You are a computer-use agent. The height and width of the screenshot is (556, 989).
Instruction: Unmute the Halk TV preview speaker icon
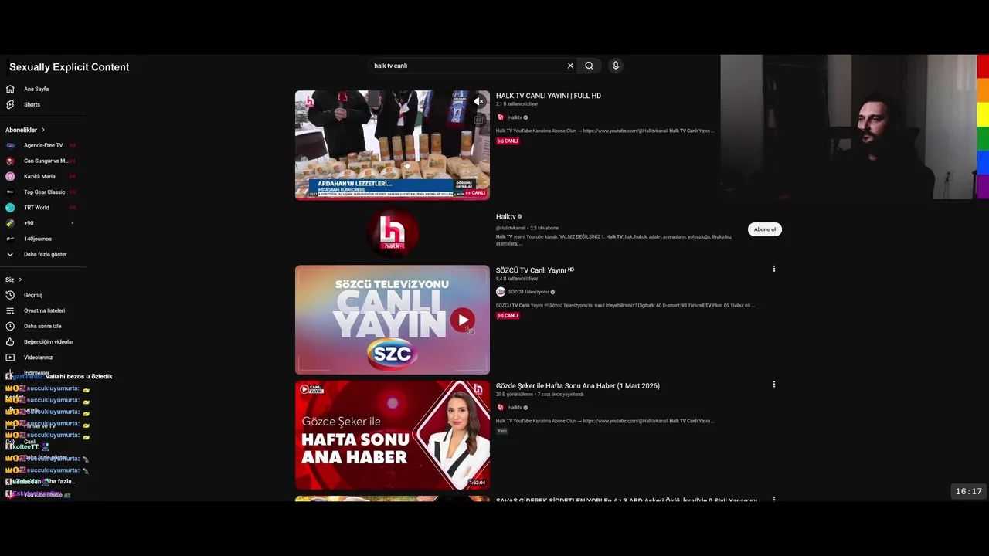(479, 101)
